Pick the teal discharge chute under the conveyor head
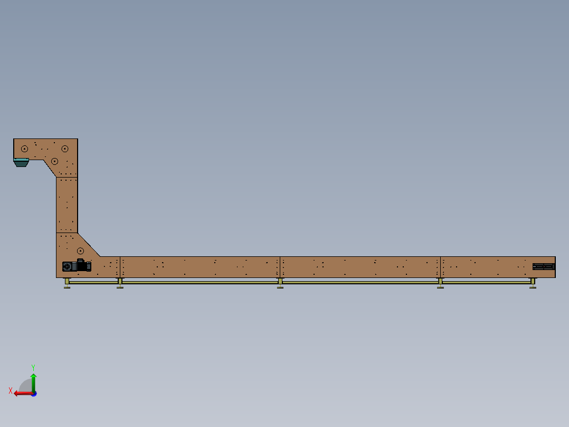569x427 pixels. click(x=21, y=162)
